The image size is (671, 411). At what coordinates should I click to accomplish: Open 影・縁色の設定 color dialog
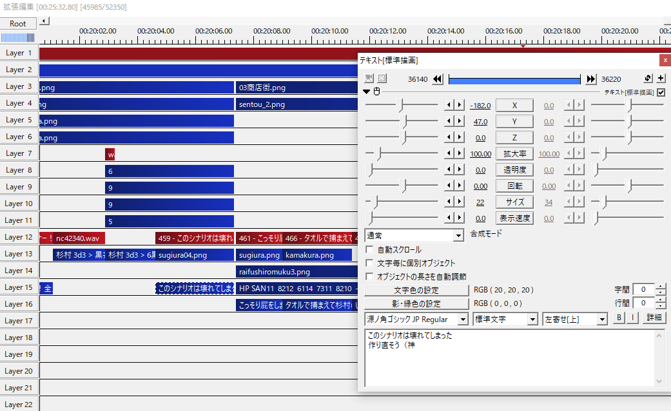point(416,304)
